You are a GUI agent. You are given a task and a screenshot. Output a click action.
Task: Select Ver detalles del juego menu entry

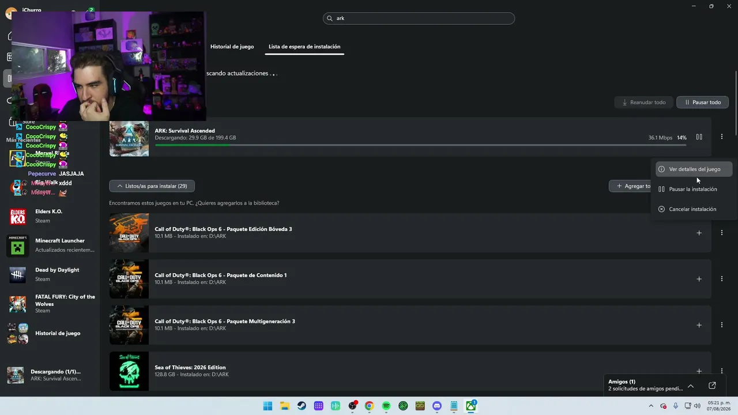tap(694, 169)
